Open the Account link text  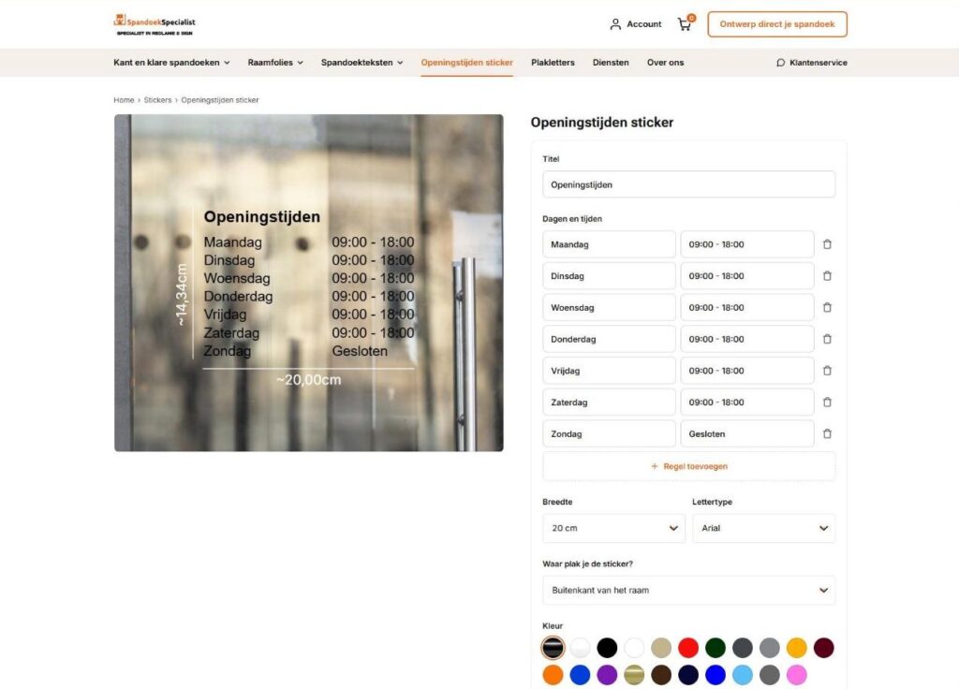[x=644, y=24]
